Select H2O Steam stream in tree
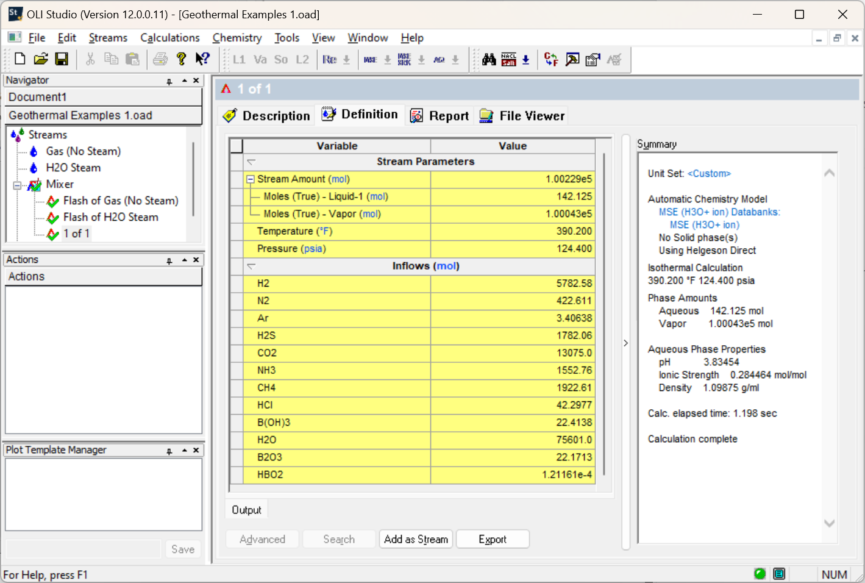 click(x=73, y=168)
